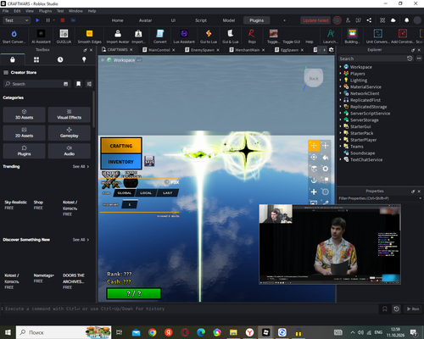Open notifications bell in Studio
The width and height of the screenshot is (424, 339).
tap(406, 20)
